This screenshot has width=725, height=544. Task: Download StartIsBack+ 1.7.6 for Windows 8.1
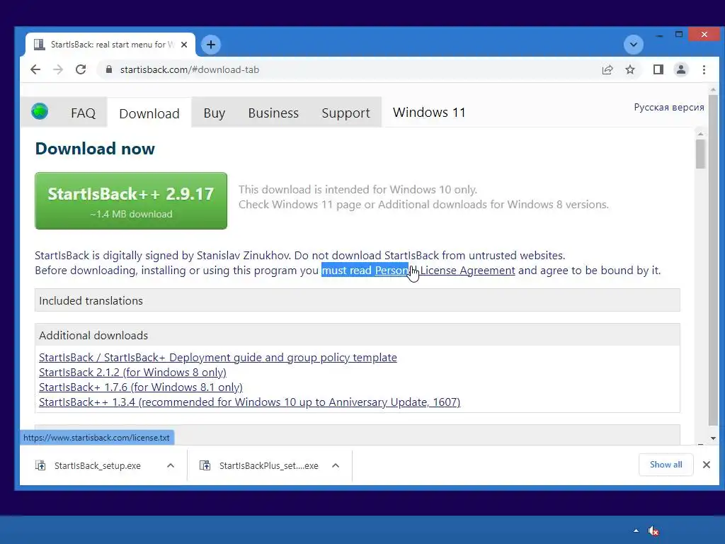coord(141,387)
